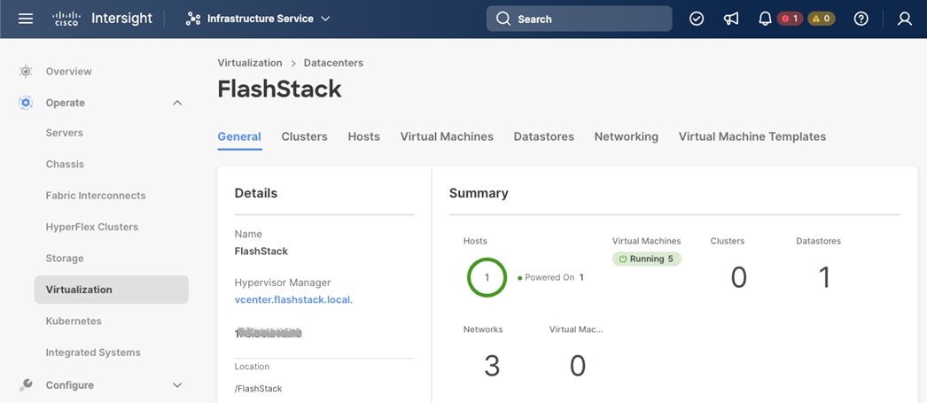Switch to the Datastores tab
Image resolution: width=927 pixels, height=403 pixels.
pos(544,136)
